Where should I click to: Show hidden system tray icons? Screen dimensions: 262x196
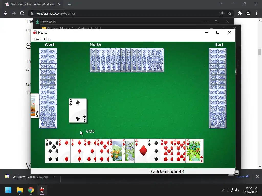[x=223, y=190]
